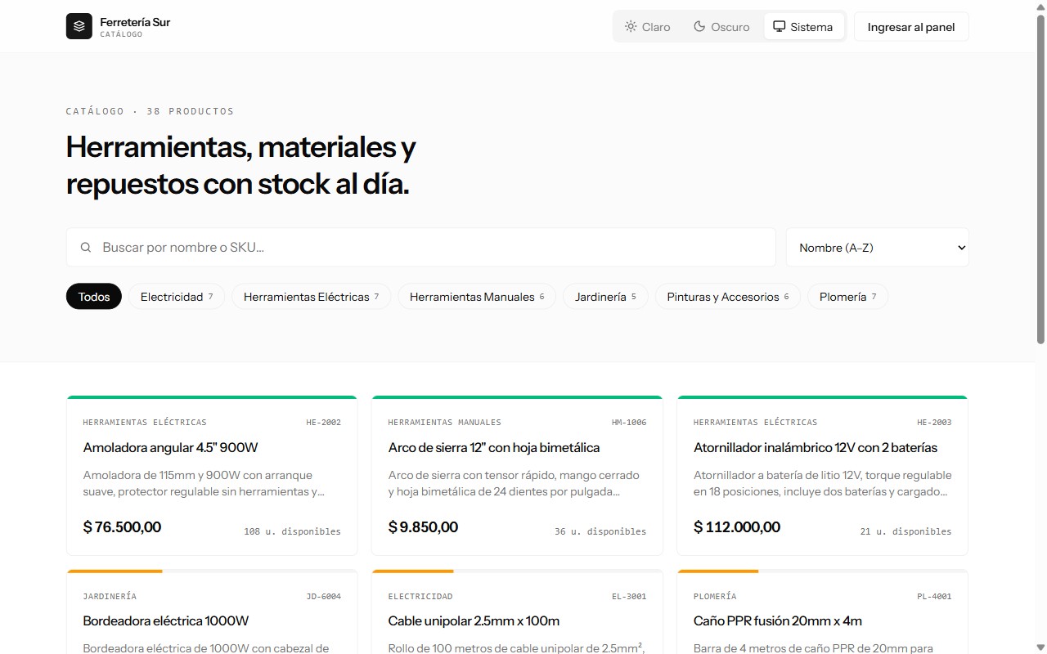The height and width of the screenshot is (654, 1047).
Task: Click SKU text HE-2003
Action: click(x=934, y=423)
